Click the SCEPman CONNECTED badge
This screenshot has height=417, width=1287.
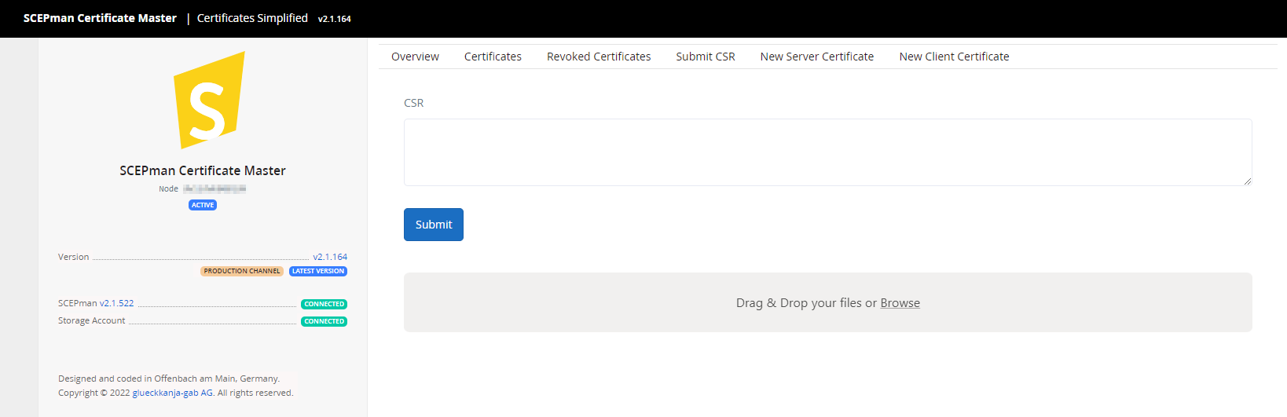pos(324,304)
